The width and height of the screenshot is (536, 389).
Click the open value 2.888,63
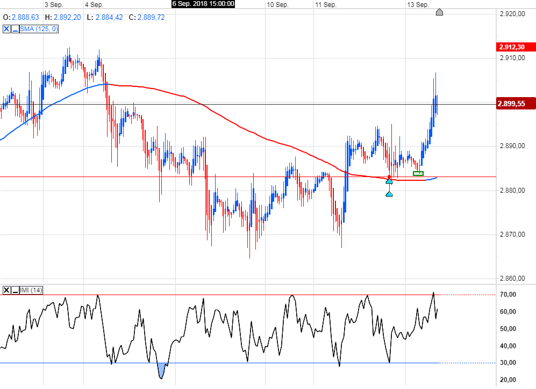point(26,17)
